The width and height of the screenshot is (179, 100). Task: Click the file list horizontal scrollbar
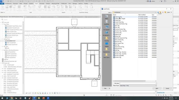click(130, 81)
